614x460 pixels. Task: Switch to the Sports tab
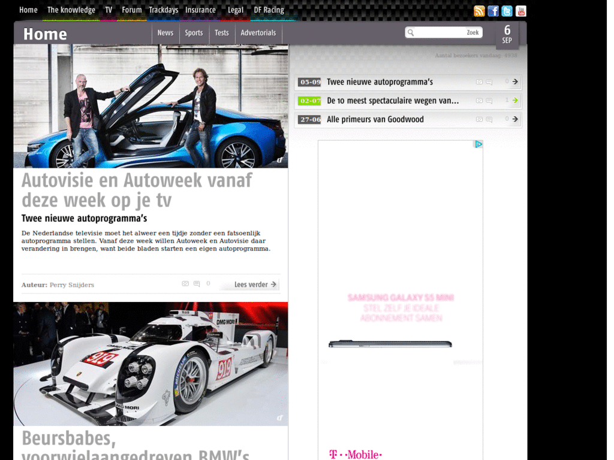coord(194,33)
